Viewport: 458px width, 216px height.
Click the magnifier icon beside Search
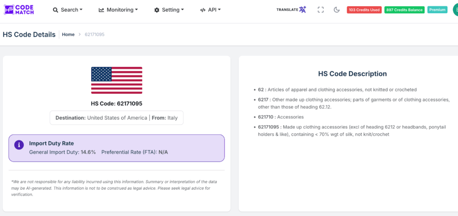click(55, 10)
